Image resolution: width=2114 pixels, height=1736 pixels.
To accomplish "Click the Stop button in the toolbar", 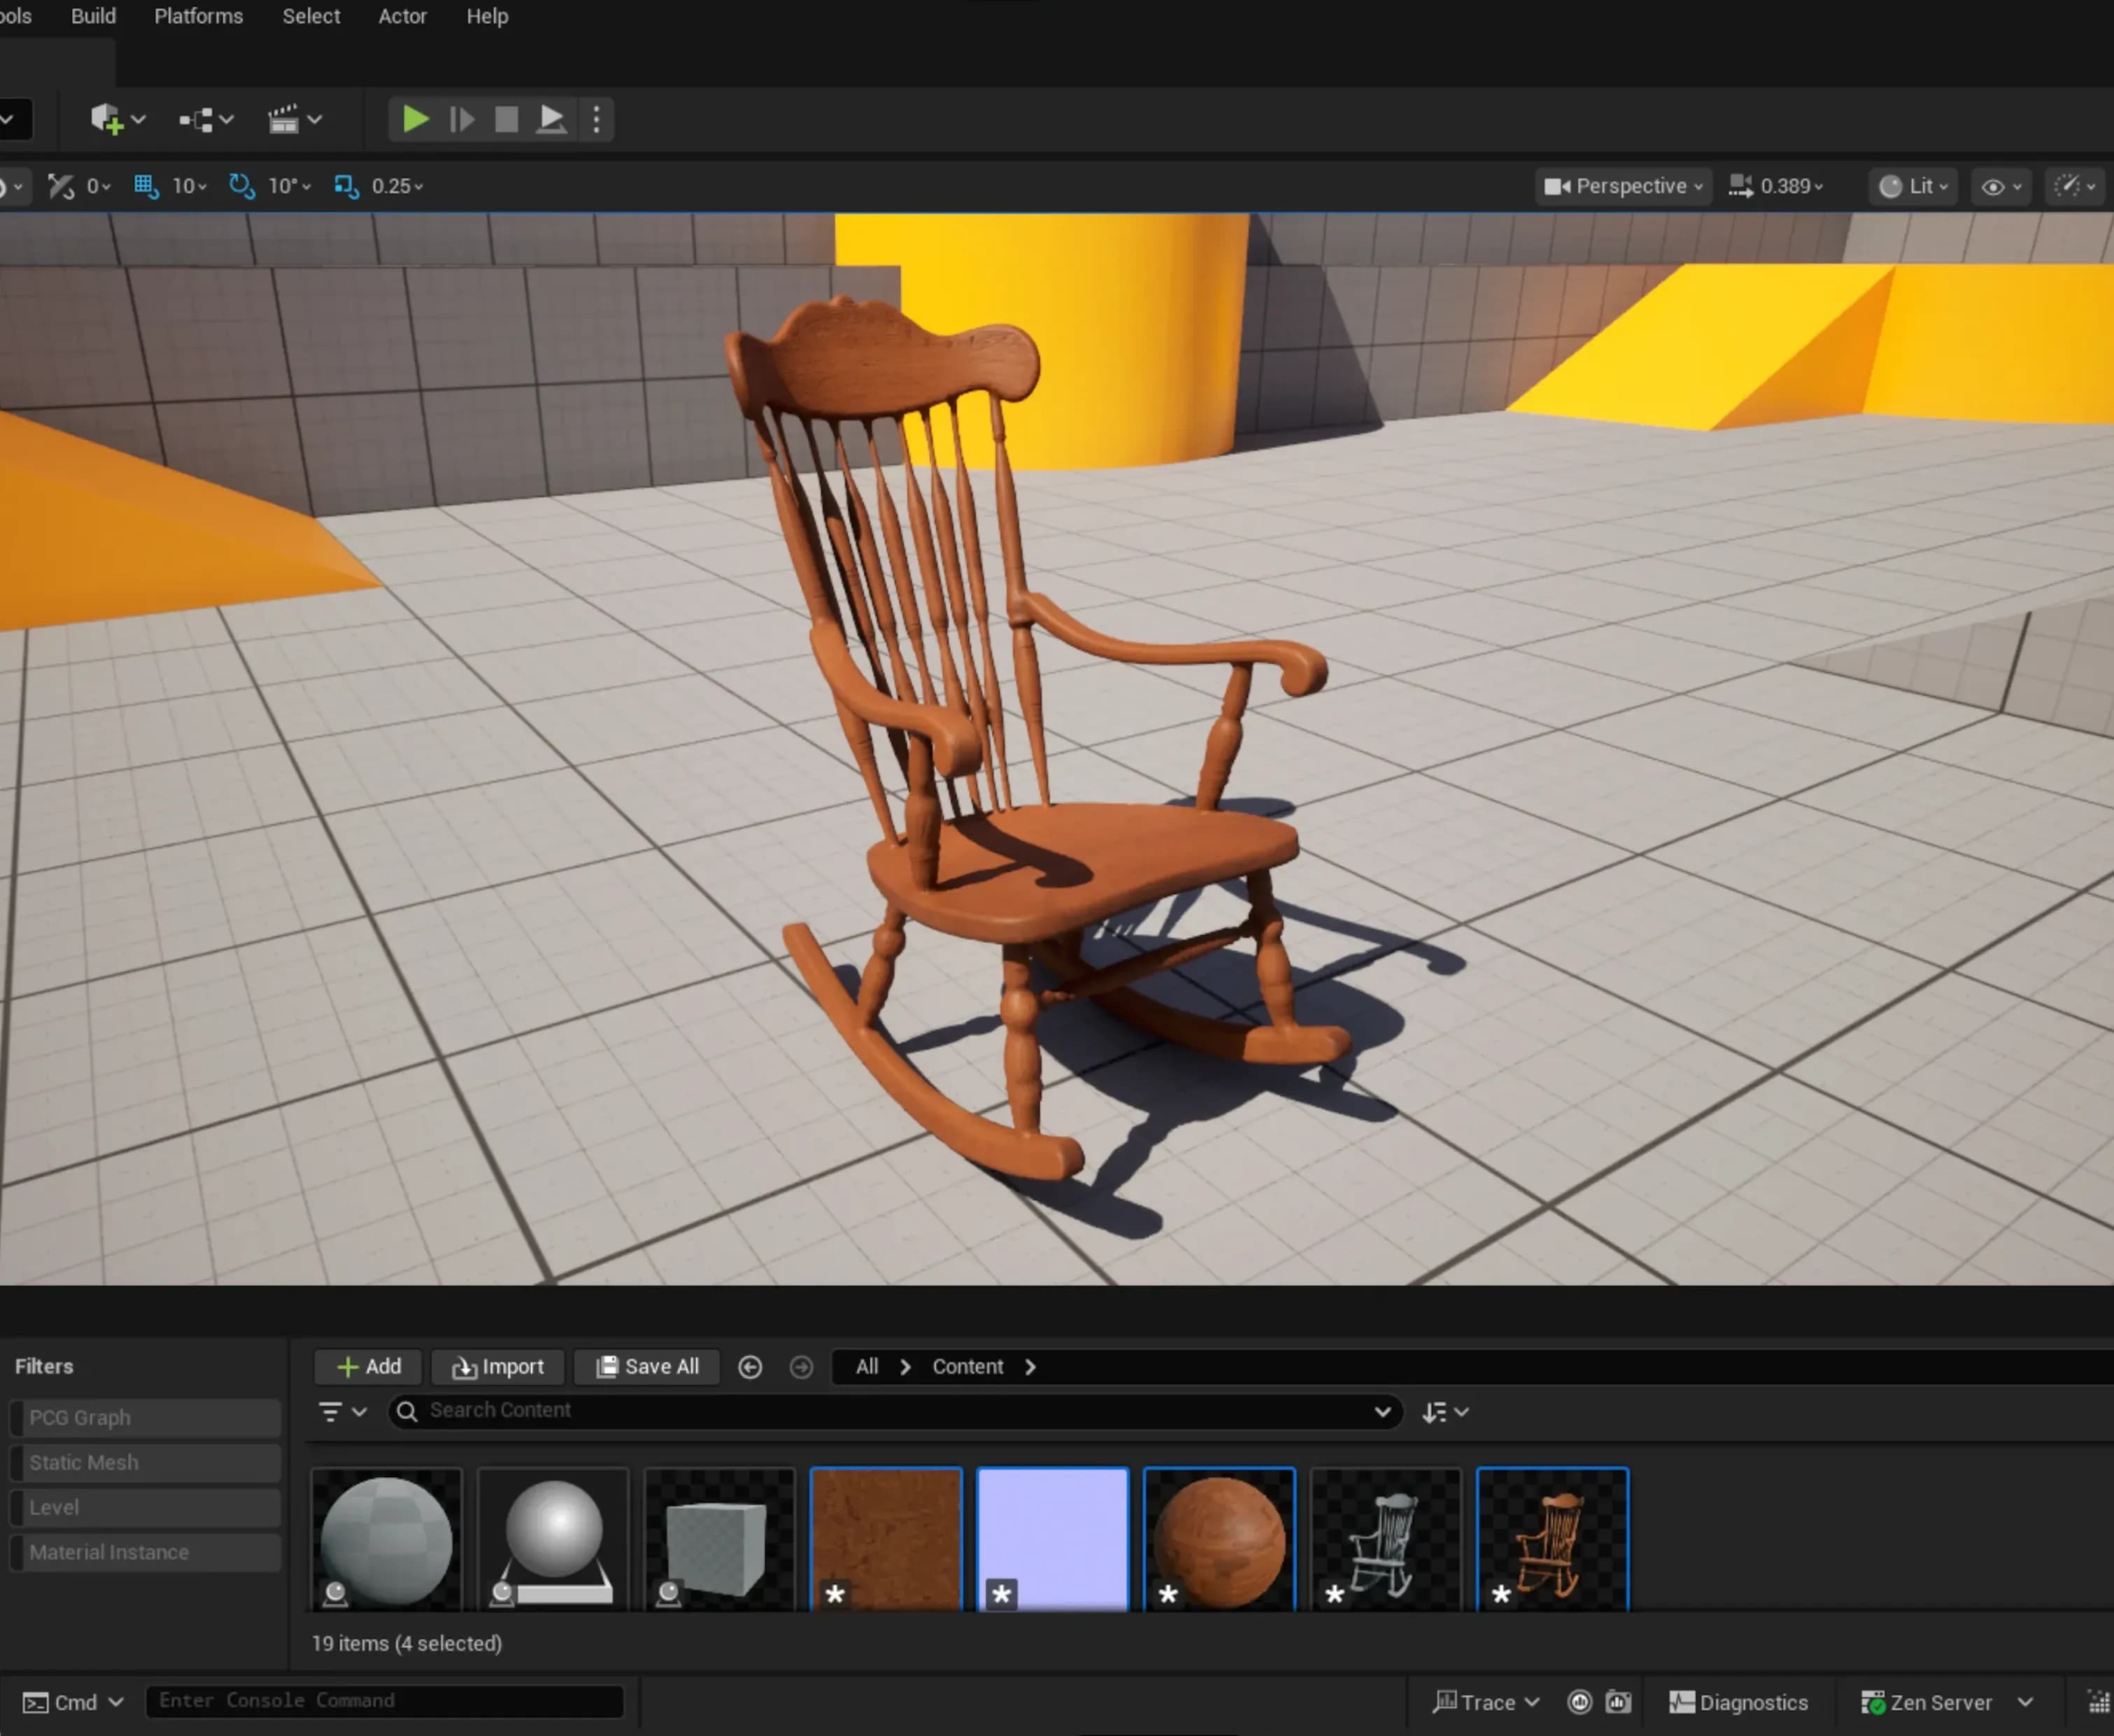I will click(506, 119).
